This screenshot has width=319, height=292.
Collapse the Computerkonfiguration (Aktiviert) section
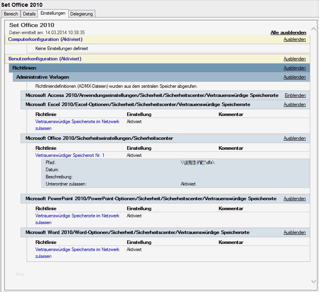pyautogui.click(x=294, y=39)
